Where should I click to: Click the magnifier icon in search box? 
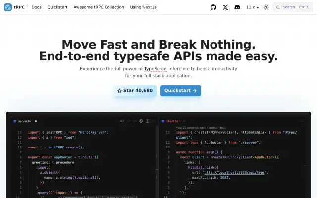(278, 7)
